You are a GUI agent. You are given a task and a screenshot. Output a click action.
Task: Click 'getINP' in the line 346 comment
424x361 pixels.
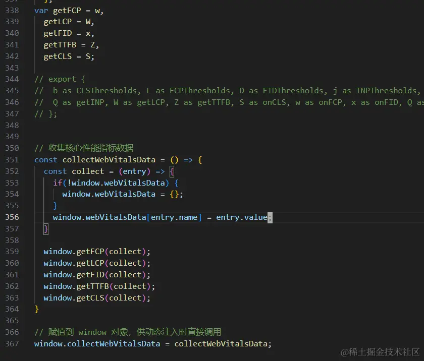point(90,102)
